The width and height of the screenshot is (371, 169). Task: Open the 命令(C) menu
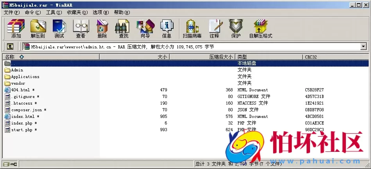tap(33, 12)
